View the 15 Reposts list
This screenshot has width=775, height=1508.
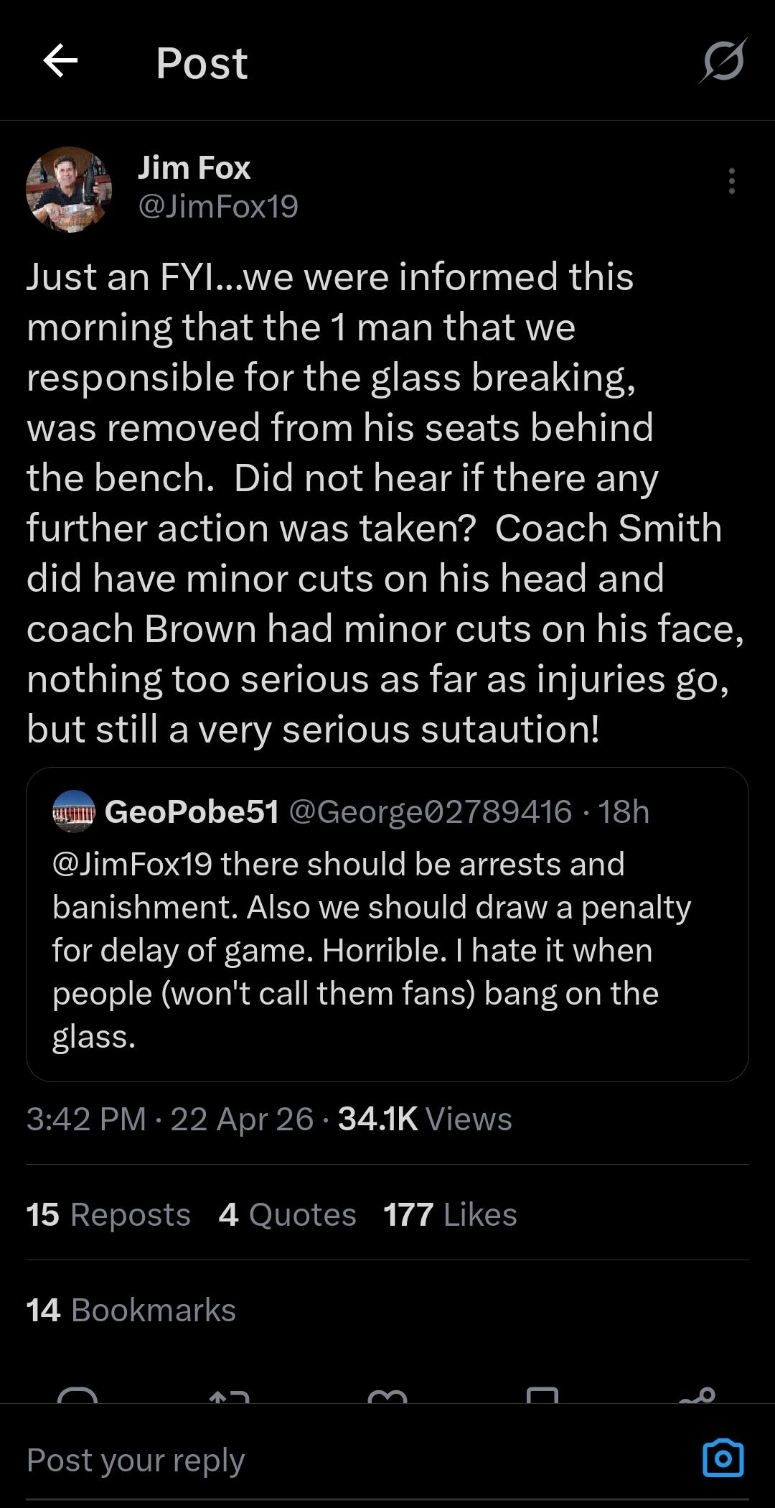coord(108,1214)
